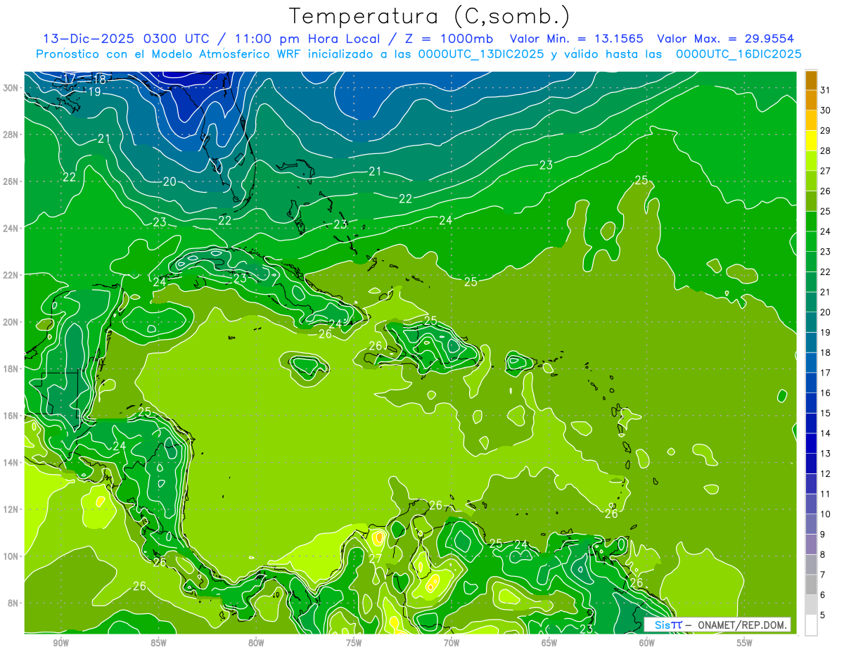Click the '24N' latitude axis label
844x652 pixels.
11,229
